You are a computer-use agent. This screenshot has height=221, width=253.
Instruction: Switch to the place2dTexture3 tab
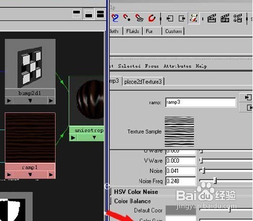143,82
